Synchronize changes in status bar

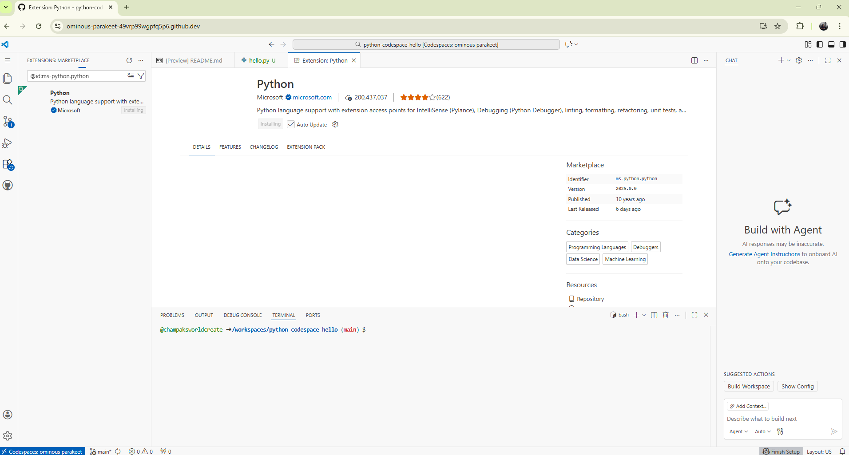coord(118,451)
